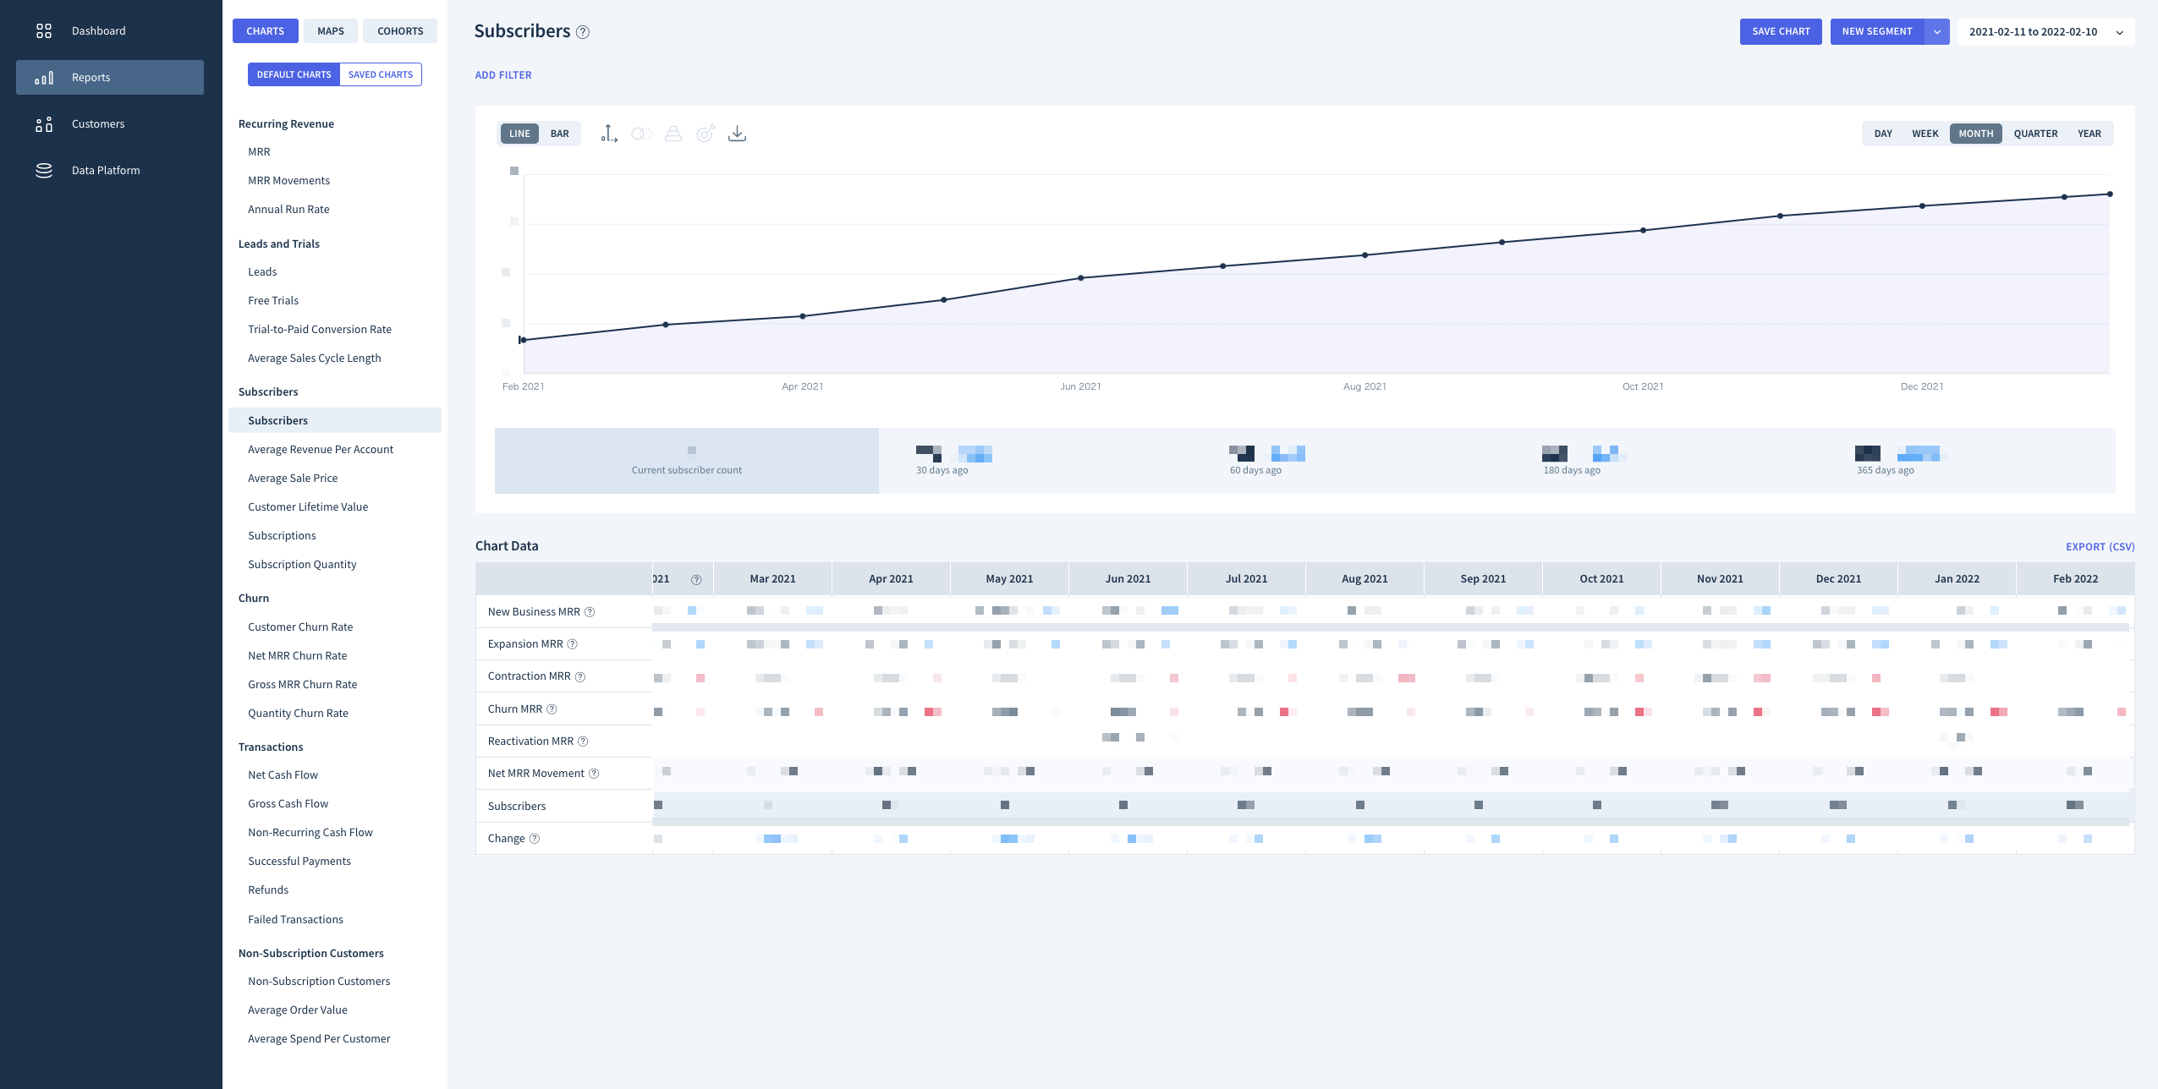Viewport: 2158px width, 1089px height.
Task: Click help icon beside Churn MRR row
Action: (x=552, y=709)
